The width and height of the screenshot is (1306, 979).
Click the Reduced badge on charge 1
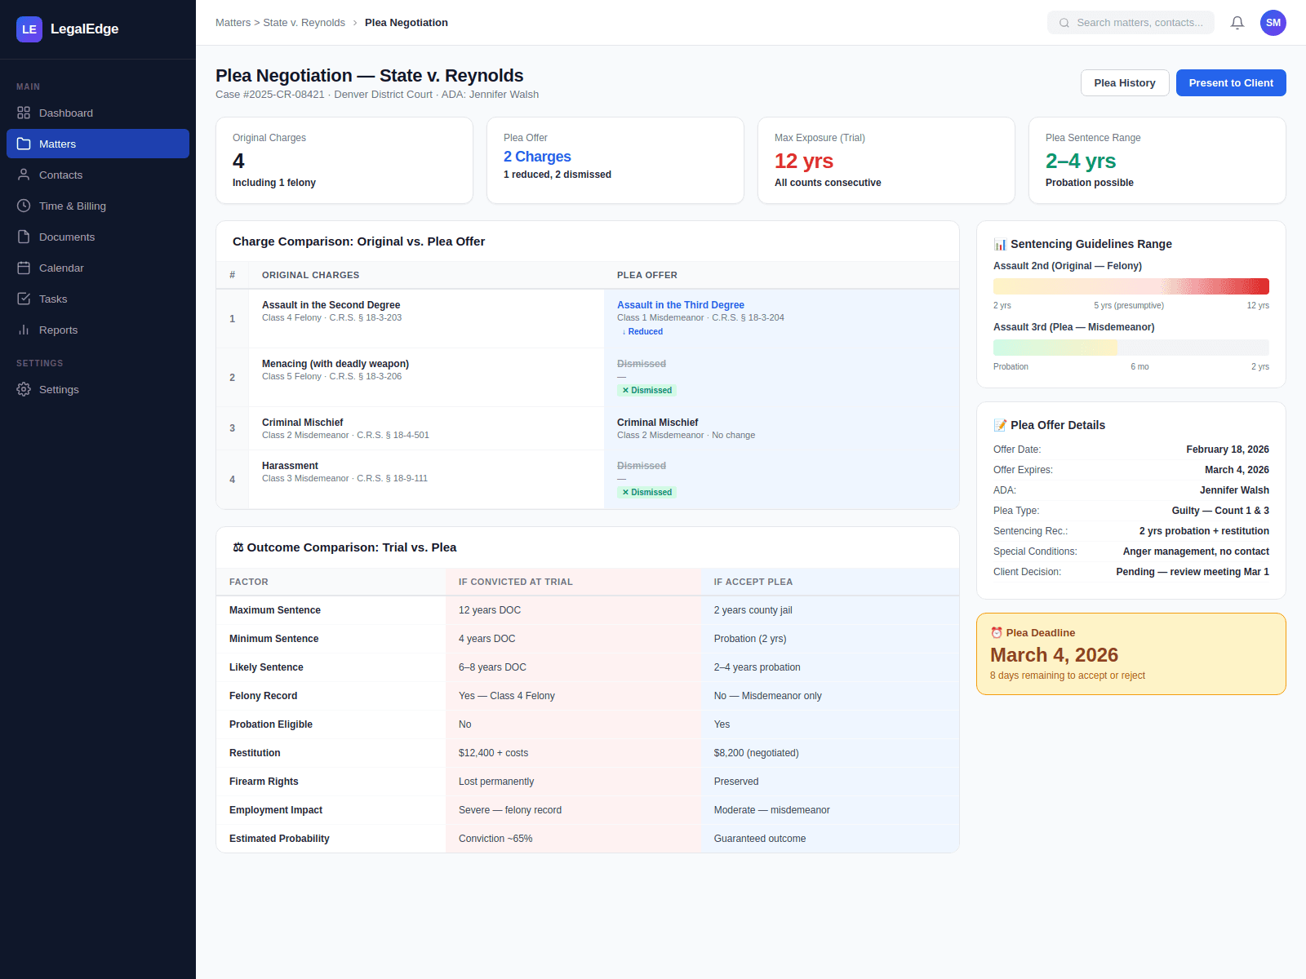(x=642, y=332)
